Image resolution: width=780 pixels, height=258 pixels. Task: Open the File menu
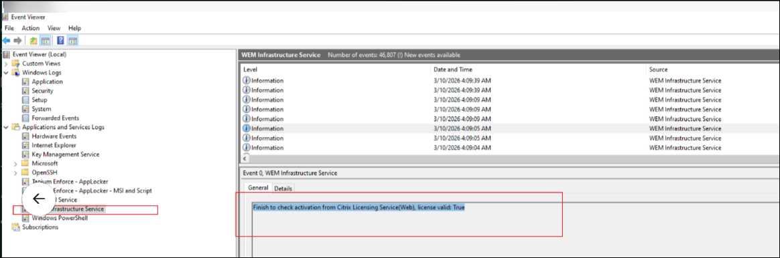[9, 28]
